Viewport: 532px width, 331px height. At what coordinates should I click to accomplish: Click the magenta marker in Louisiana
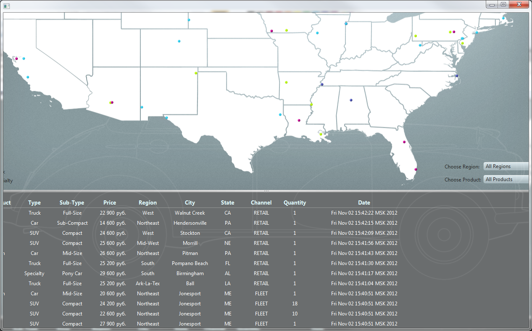pos(299,121)
